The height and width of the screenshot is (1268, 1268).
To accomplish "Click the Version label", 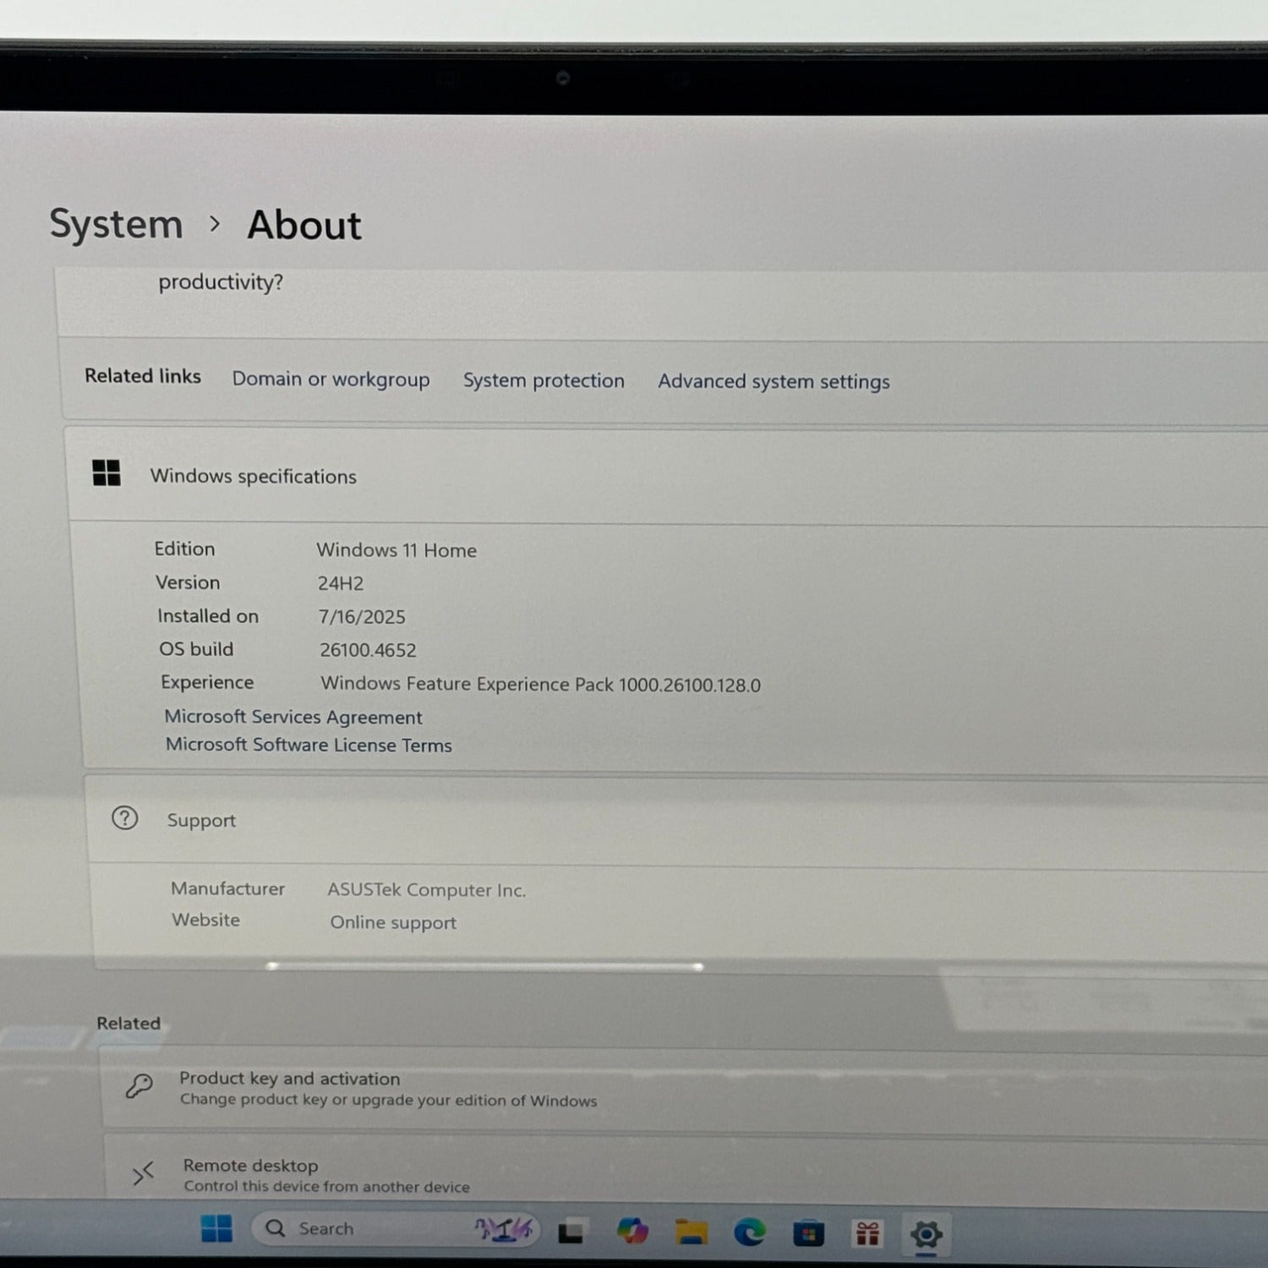I will coord(188,582).
